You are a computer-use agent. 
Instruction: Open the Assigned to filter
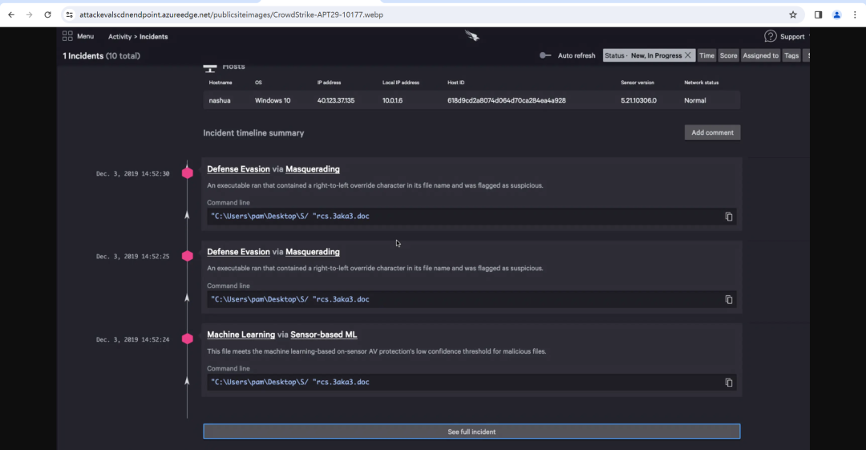click(x=760, y=55)
